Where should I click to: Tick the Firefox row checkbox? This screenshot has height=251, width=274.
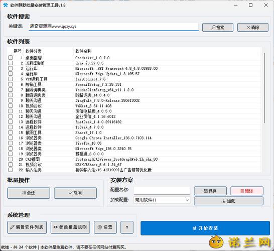point(11,143)
